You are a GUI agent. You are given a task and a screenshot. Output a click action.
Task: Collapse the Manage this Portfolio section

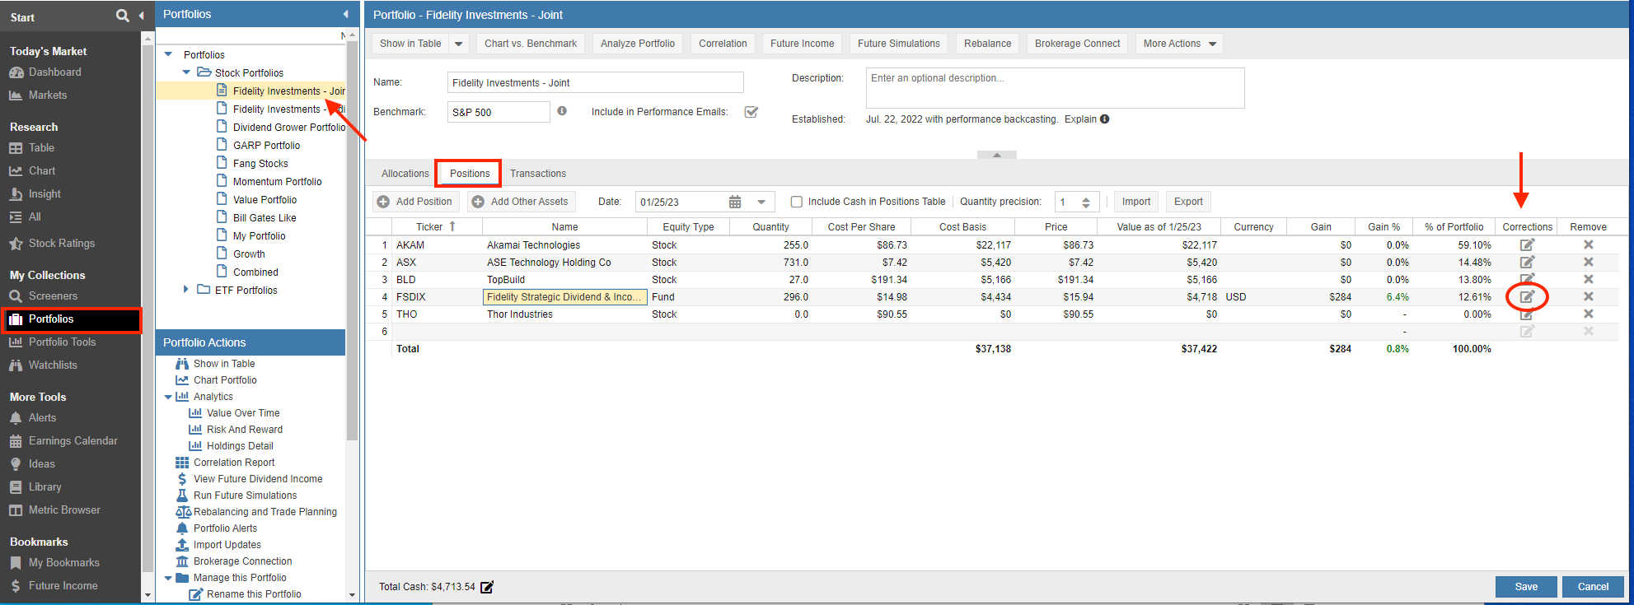point(168,578)
